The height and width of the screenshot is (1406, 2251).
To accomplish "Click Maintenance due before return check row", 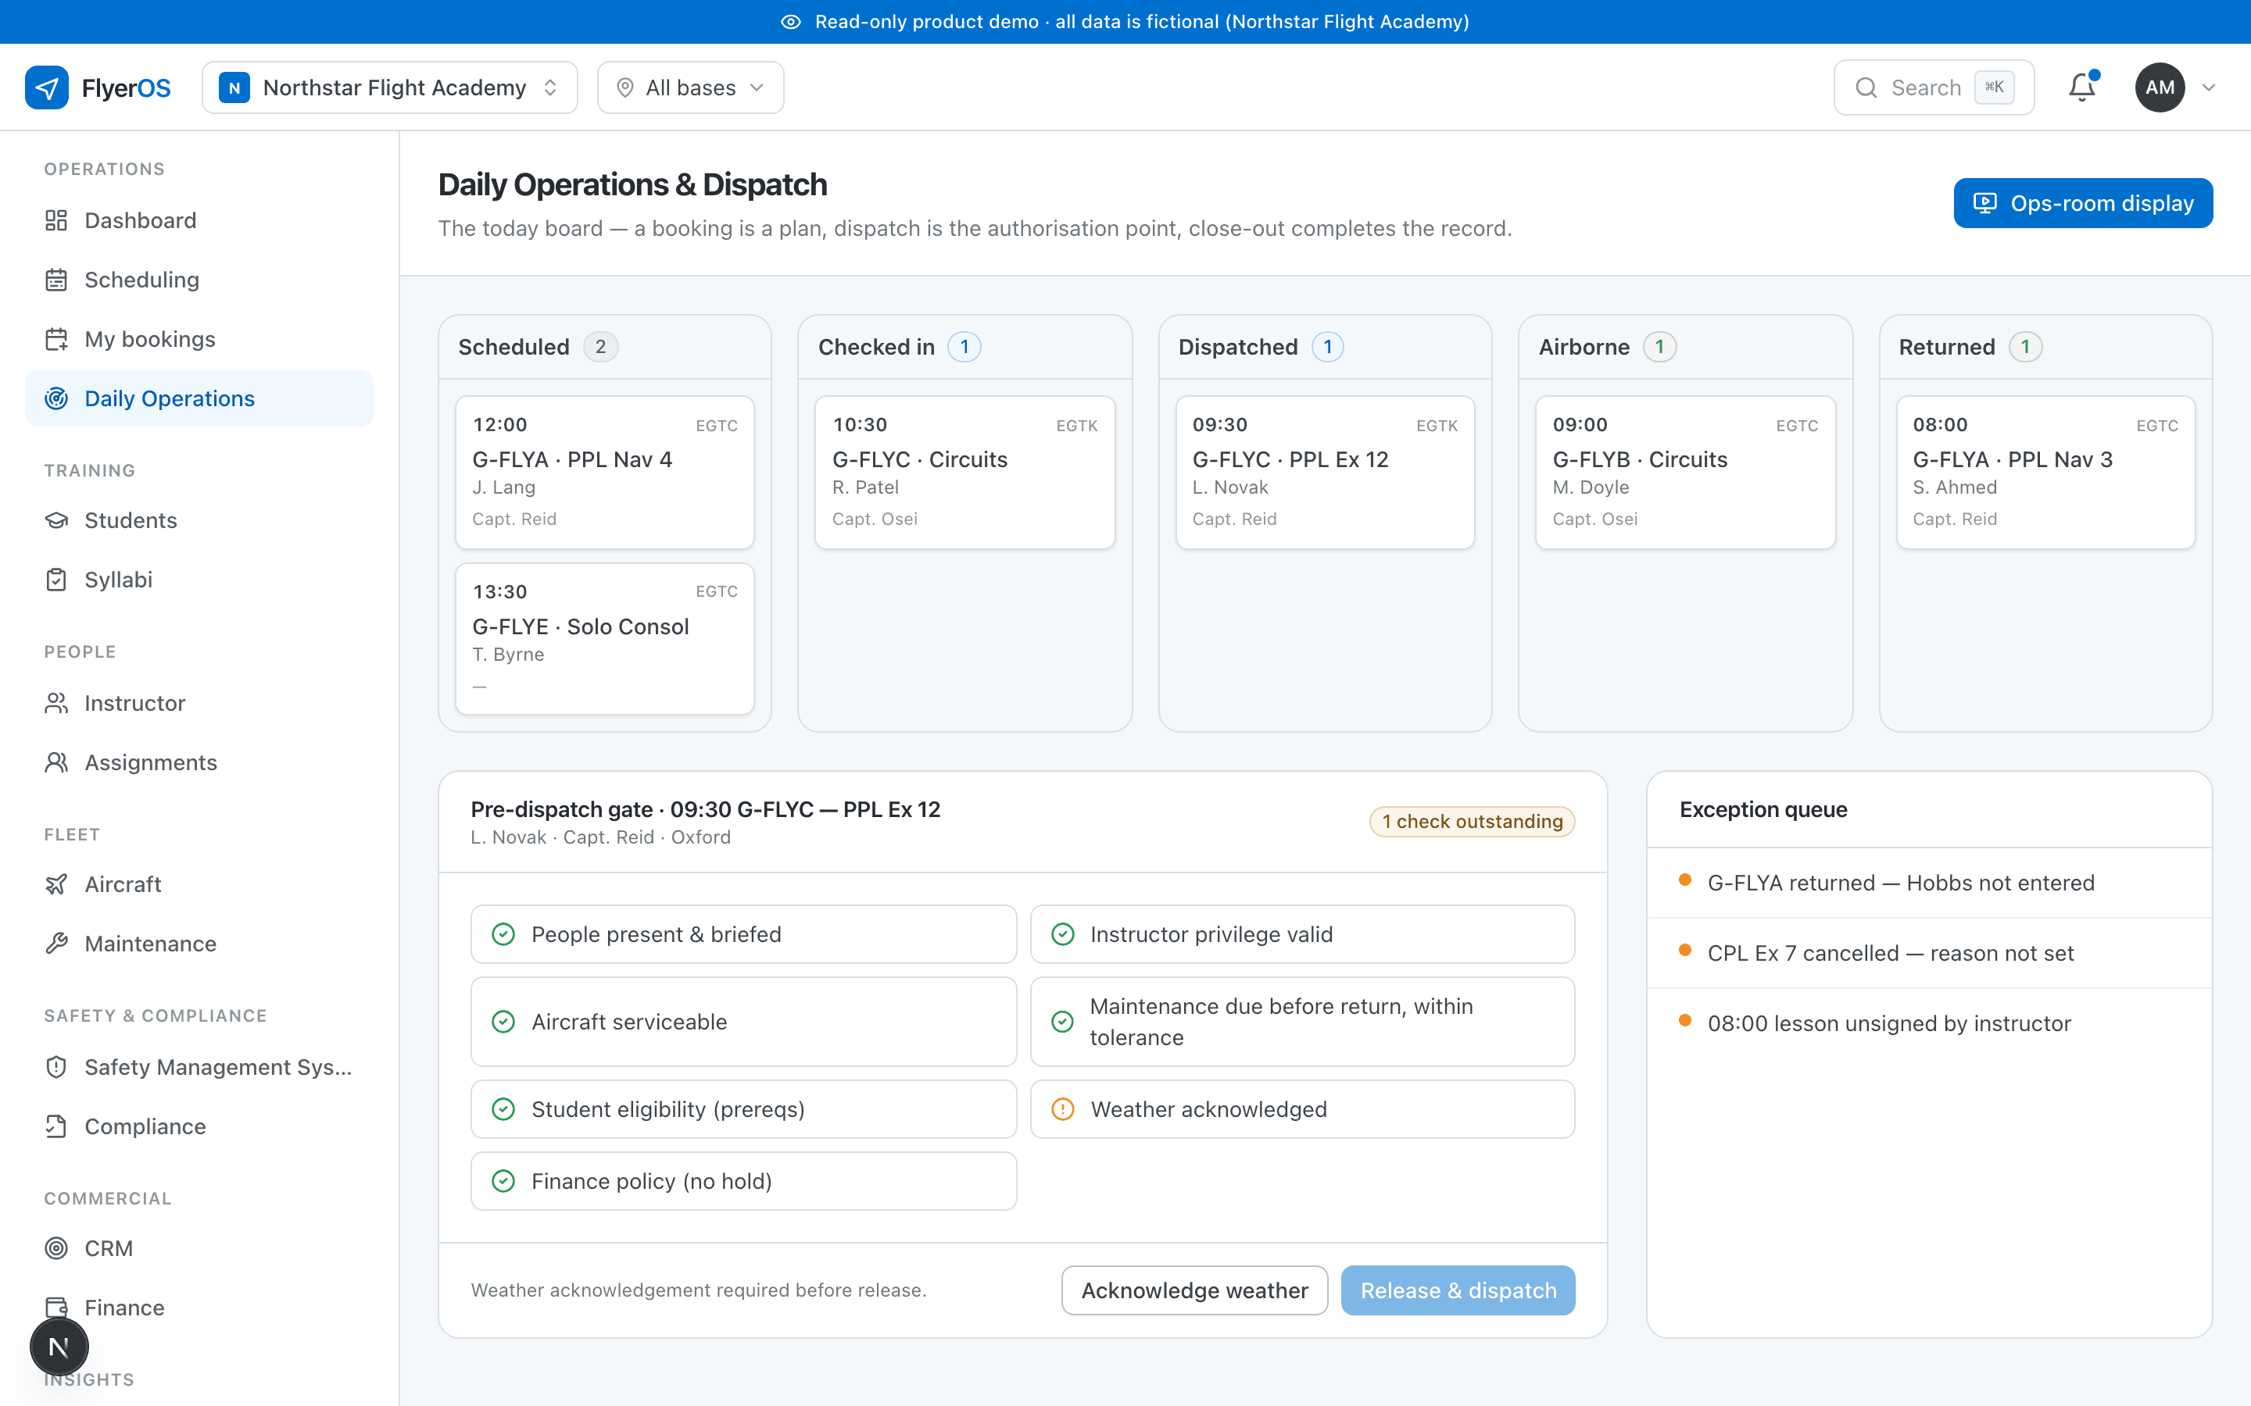I will point(1302,1022).
